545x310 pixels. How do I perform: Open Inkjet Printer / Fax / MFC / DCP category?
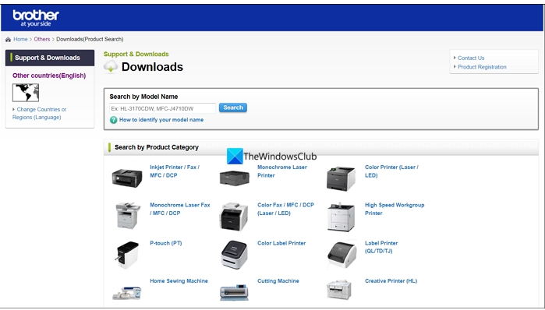pos(175,171)
